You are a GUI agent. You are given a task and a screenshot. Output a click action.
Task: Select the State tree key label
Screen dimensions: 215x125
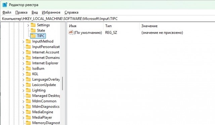(x=41, y=30)
